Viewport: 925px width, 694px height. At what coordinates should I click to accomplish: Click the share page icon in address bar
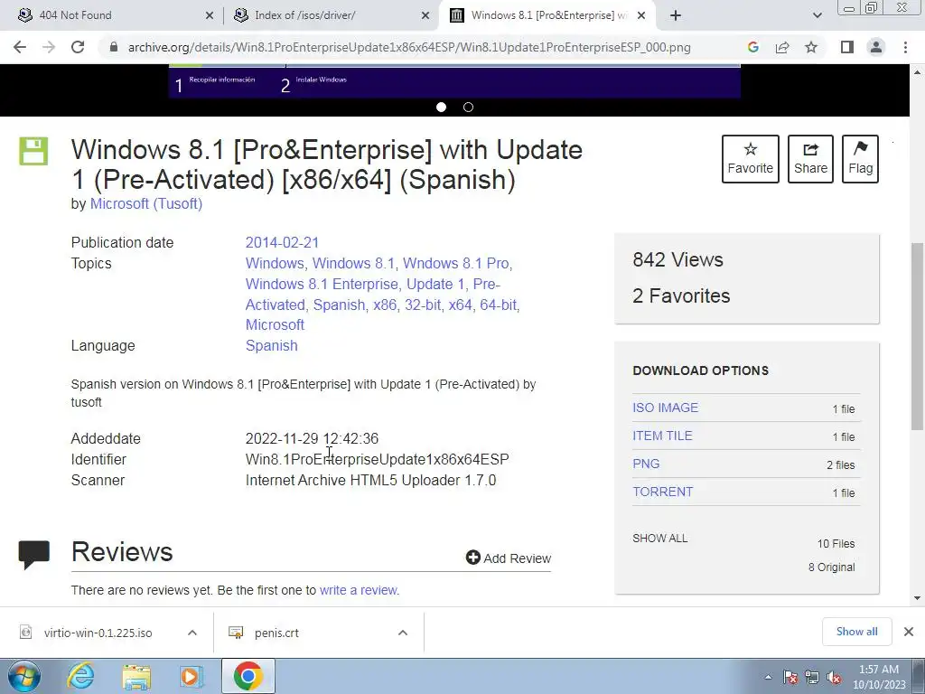[782, 47]
